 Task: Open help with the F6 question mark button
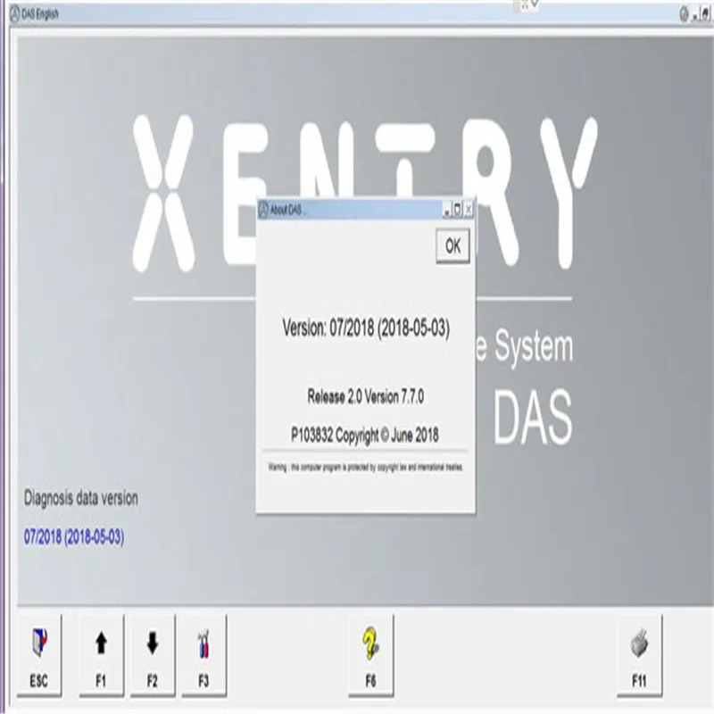(x=370, y=656)
